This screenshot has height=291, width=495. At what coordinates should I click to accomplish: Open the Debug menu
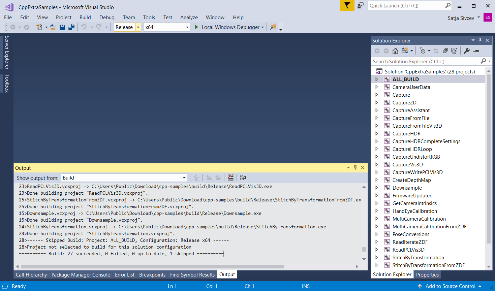pyautogui.click(x=107, y=18)
